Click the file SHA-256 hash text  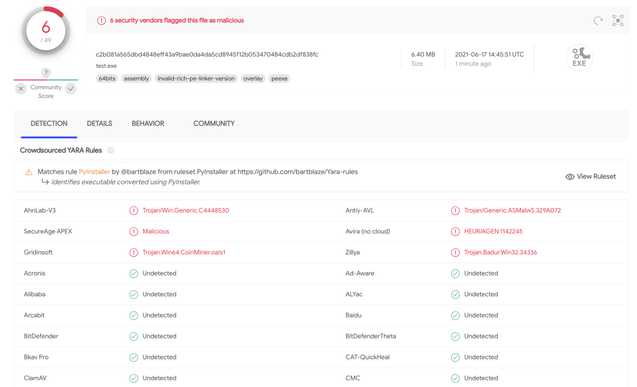207,54
